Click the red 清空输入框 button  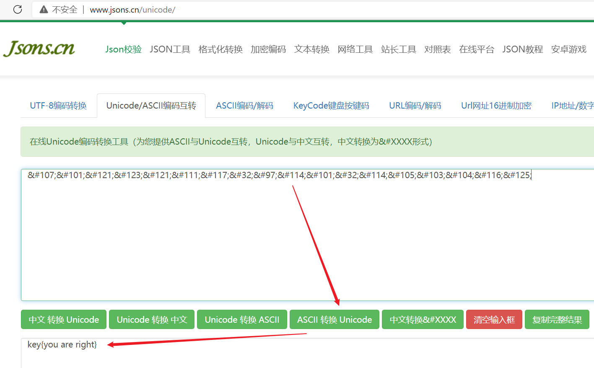coord(494,319)
